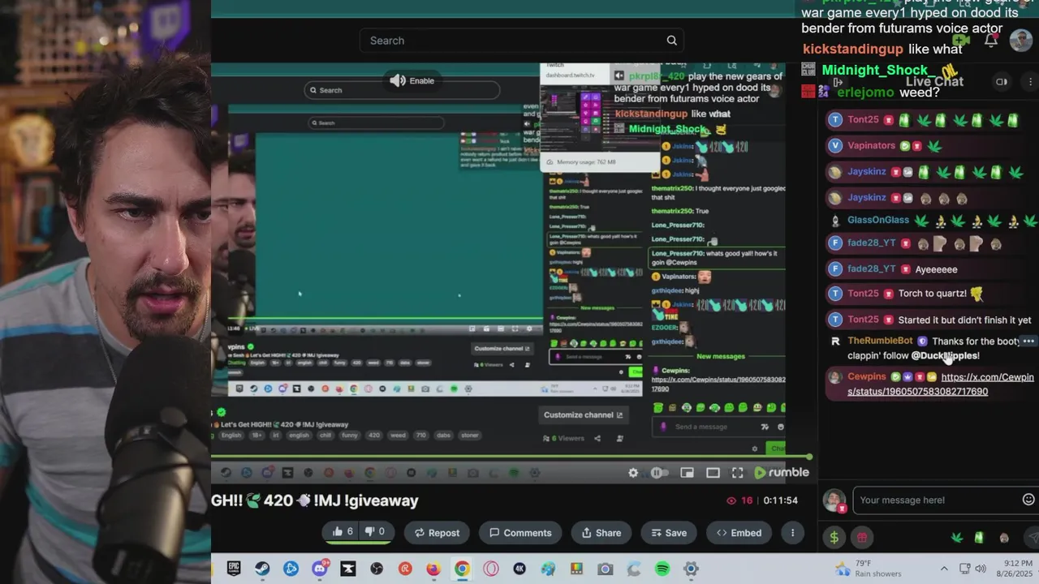This screenshot has height=584, width=1039.
Task: Open the live chat three-dot menu
Action: tap(1031, 82)
